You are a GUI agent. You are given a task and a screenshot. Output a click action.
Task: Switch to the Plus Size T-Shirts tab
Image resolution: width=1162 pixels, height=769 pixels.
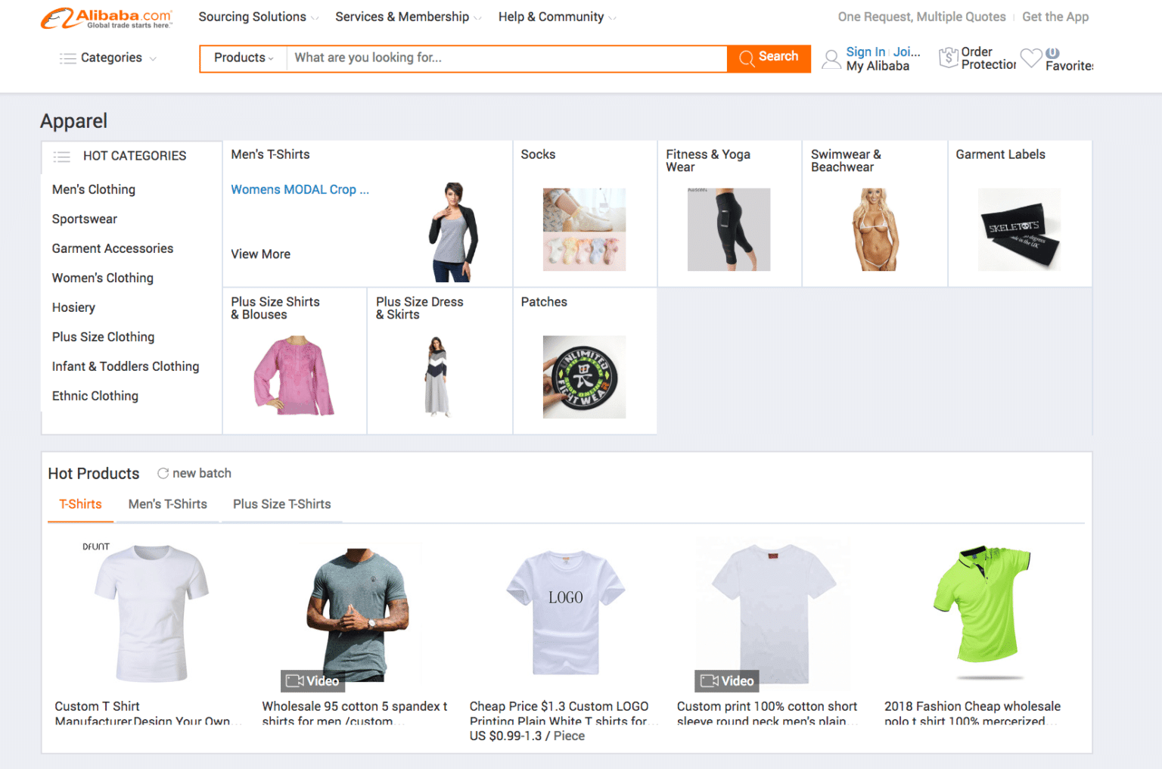[x=281, y=504]
